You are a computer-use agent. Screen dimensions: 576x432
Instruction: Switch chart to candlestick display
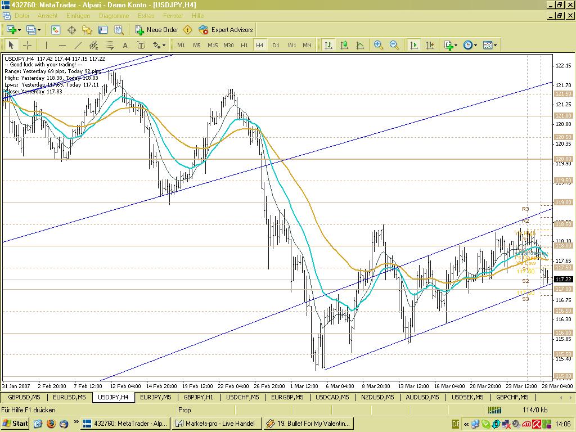tap(344, 45)
